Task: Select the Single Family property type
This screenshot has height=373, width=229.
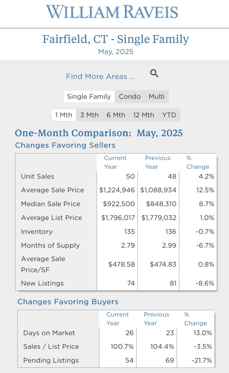Action: pyautogui.click(x=89, y=97)
